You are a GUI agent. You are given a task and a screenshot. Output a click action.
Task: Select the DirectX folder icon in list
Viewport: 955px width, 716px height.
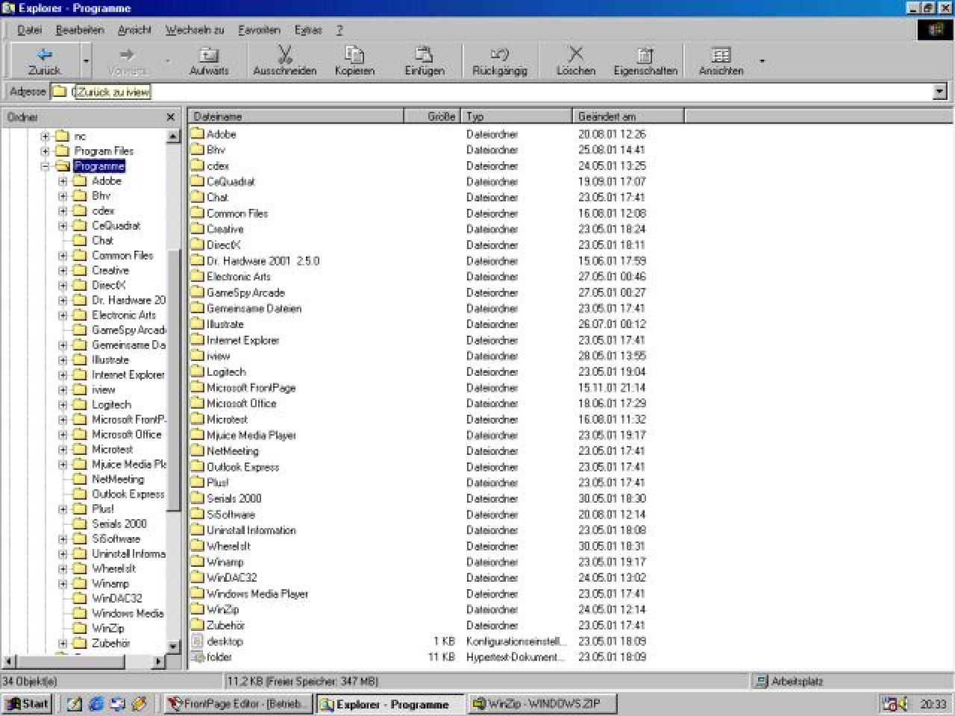197,245
